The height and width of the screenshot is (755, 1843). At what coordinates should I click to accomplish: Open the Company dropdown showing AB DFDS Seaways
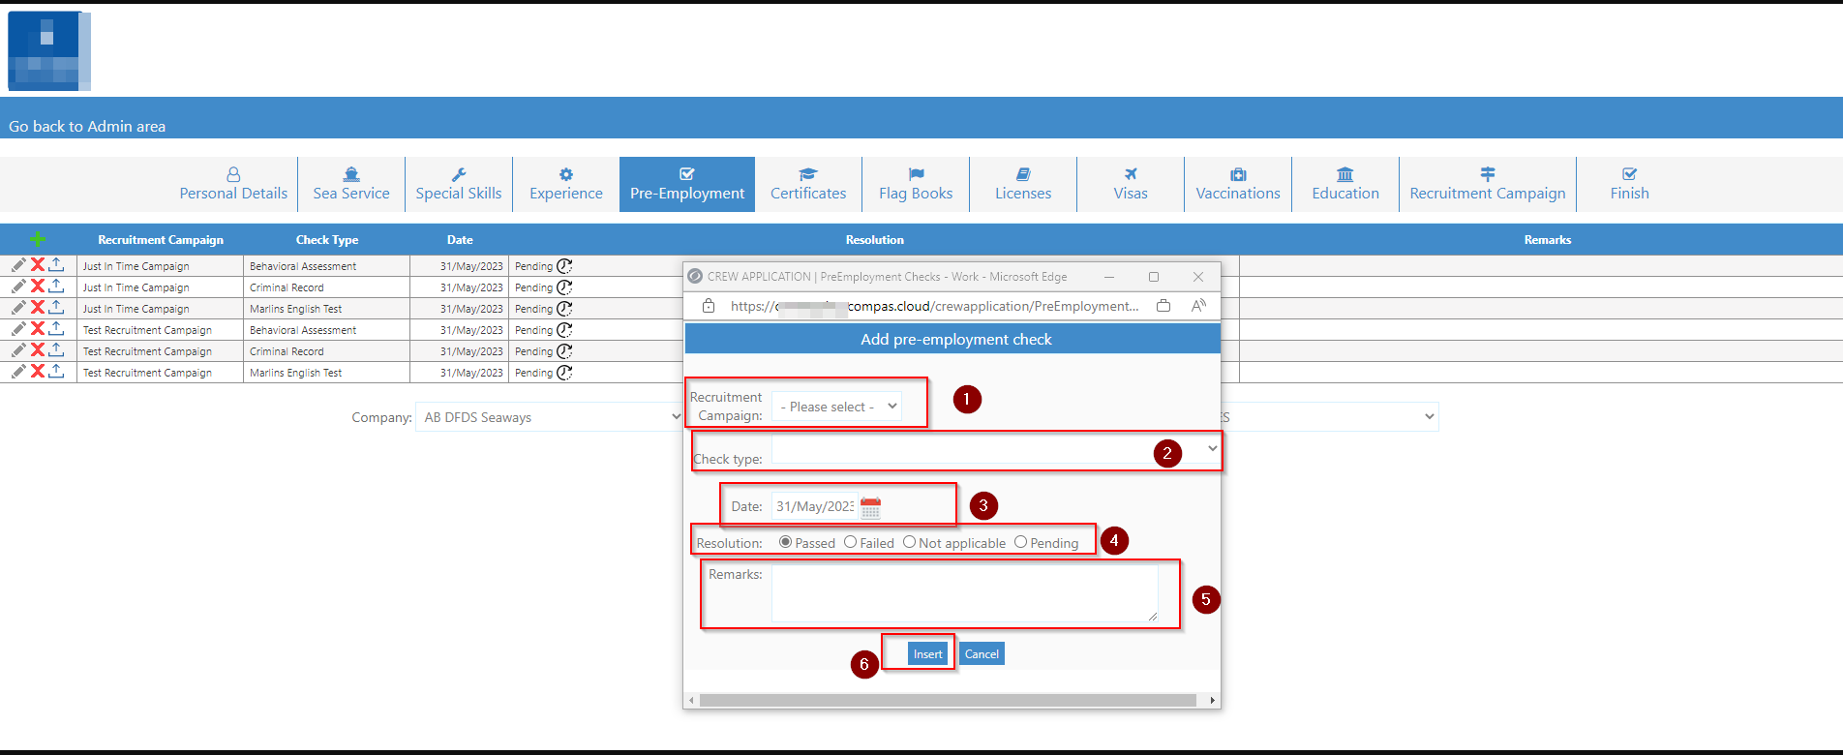pyautogui.click(x=549, y=417)
